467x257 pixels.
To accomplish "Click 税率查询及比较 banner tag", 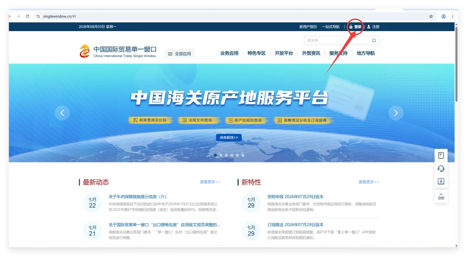I will point(150,120).
